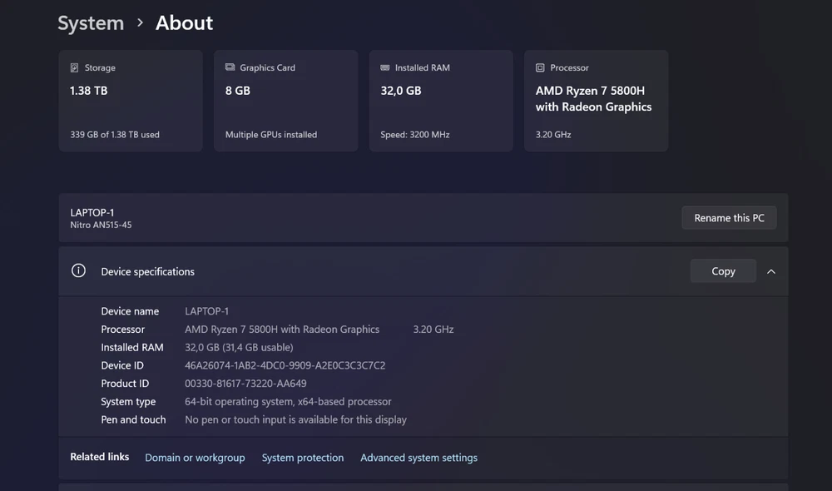This screenshot has width=832, height=491.
Task: Click the About page title
Action: 184,23
